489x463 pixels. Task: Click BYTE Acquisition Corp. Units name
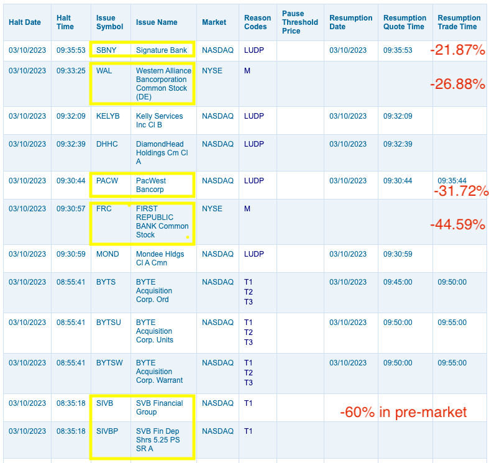[155, 331]
